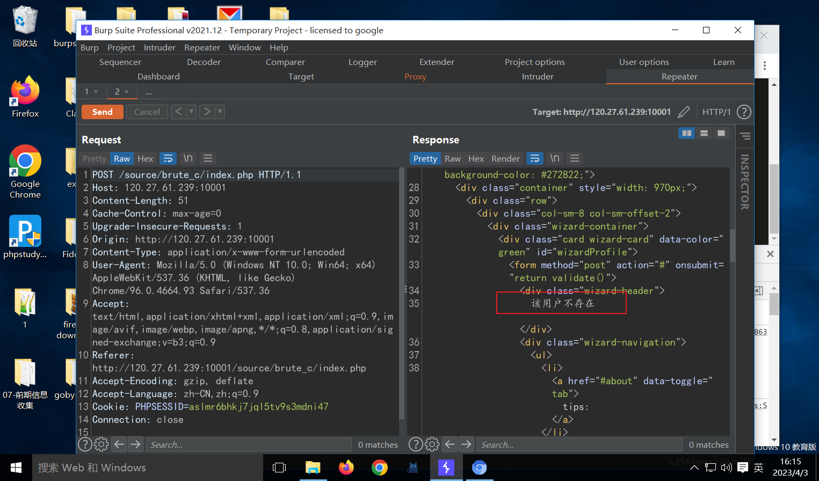Toggle the HTTP/1 protocol selector
The height and width of the screenshot is (481, 819).
pyautogui.click(x=716, y=112)
